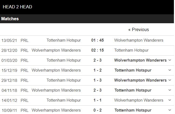Open the 2 - 3 score on 01/03/20
175x114 pixels.
97,60
